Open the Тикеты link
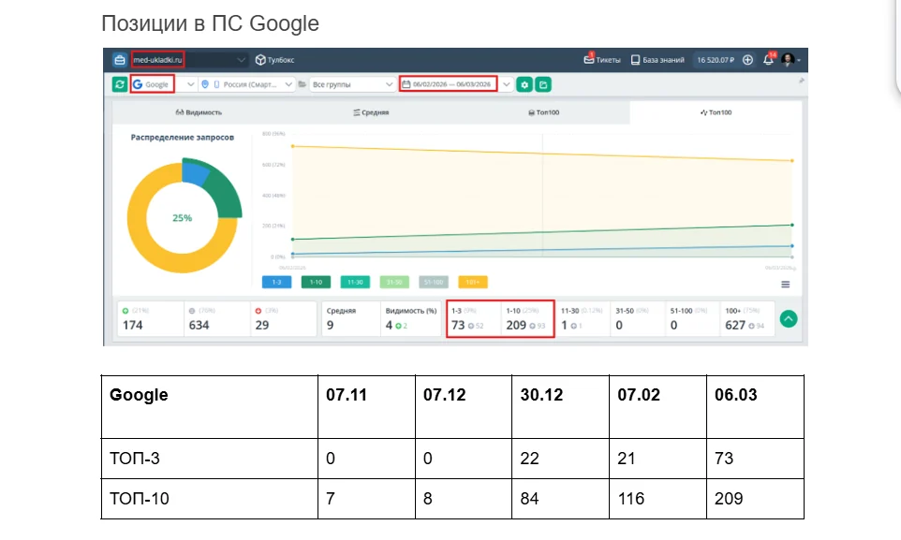Image resolution: width=901 pixels, height=540 pixels. (602, 60)
